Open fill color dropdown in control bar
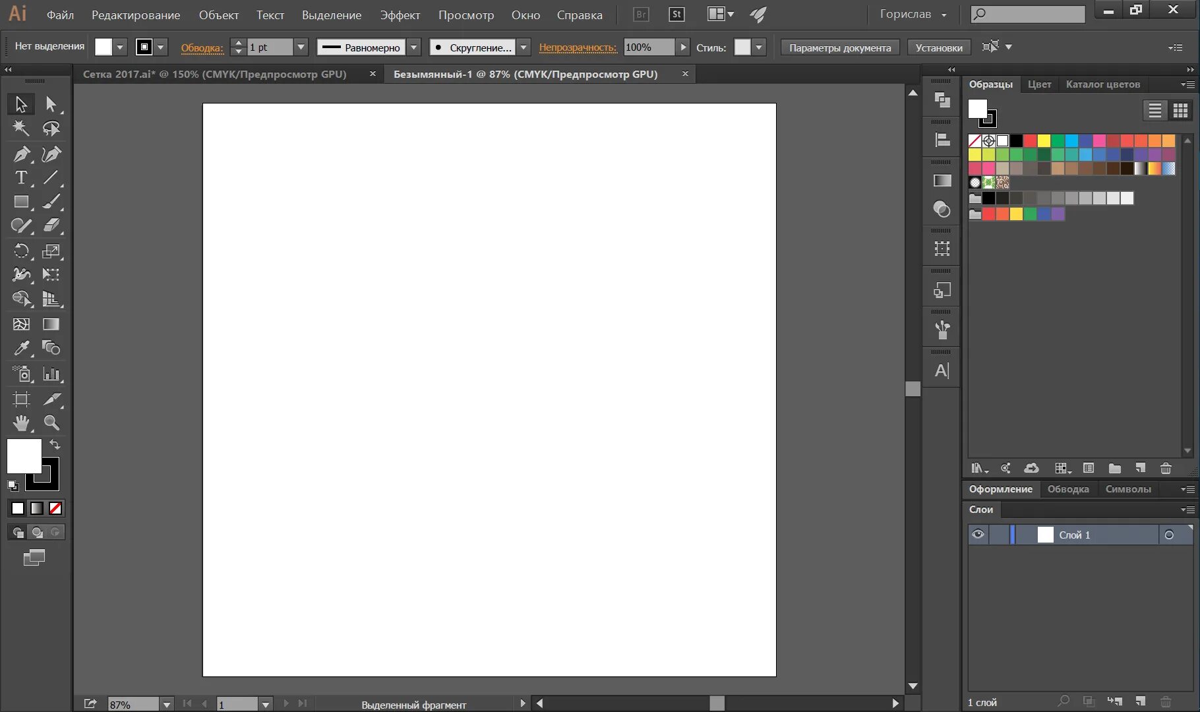This screenshot has width=1200, height=712. point(119,47)
